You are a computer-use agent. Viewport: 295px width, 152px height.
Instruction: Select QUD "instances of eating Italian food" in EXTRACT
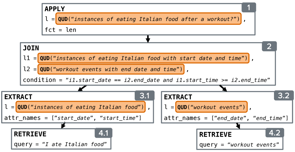pyautogui.click(x=80, y=107)
